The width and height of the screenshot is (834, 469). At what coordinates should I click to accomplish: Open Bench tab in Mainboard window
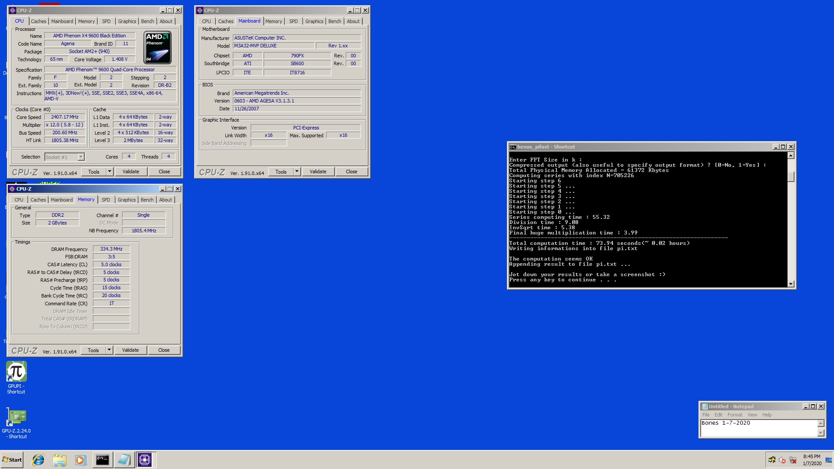pos(334,21)
